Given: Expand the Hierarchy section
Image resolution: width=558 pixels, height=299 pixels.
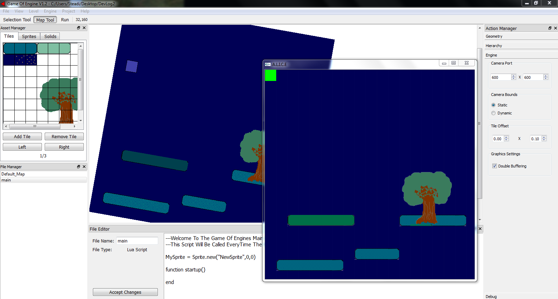Looking at the screenshot, I should click(521, 46).
